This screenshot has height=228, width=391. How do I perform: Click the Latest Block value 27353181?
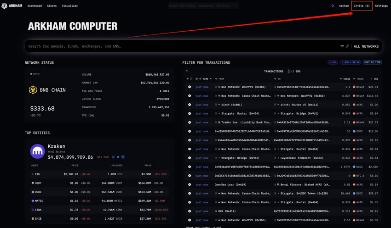tap(162, 99)
